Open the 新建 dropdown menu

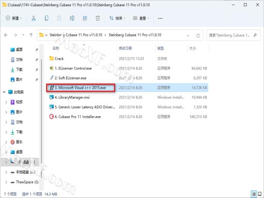tap(14, 18)
